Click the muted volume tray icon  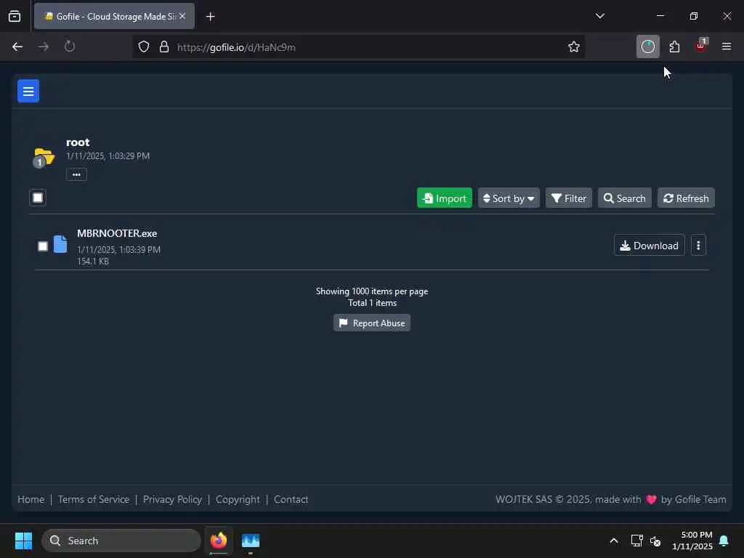point(656,541)
